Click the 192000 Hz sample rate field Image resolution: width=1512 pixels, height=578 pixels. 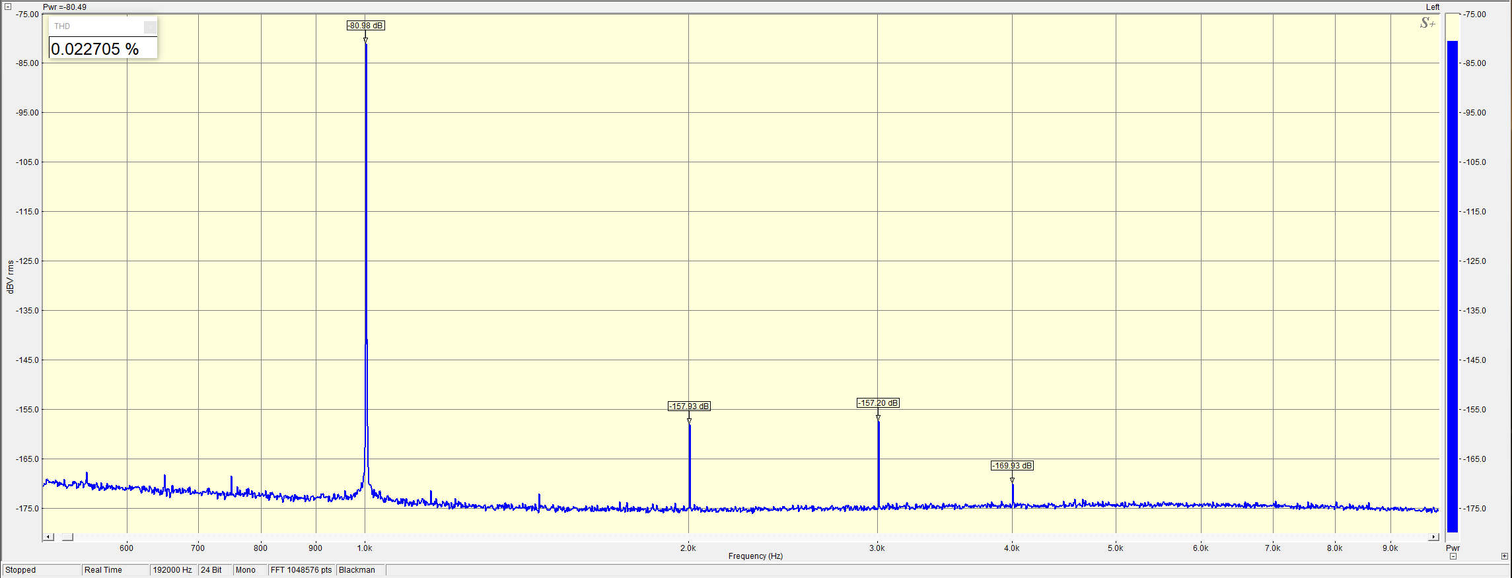(174, 570)
